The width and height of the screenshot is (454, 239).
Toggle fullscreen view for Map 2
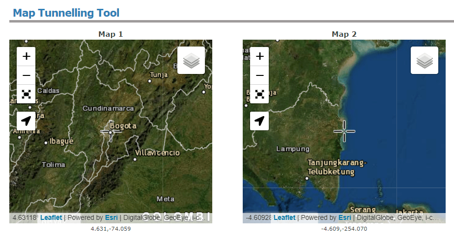pos(259,94)
